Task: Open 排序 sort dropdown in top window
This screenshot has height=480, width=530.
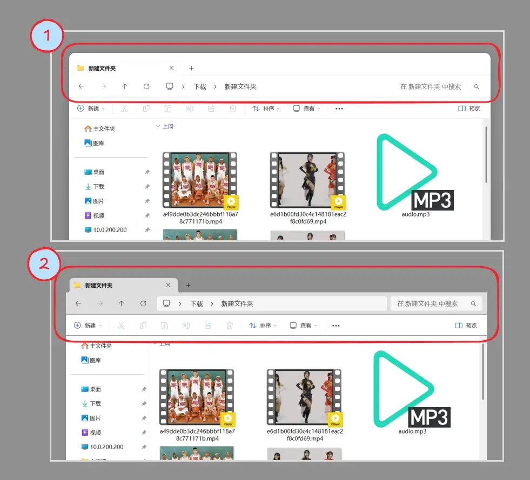Action: tap(266, 109)
